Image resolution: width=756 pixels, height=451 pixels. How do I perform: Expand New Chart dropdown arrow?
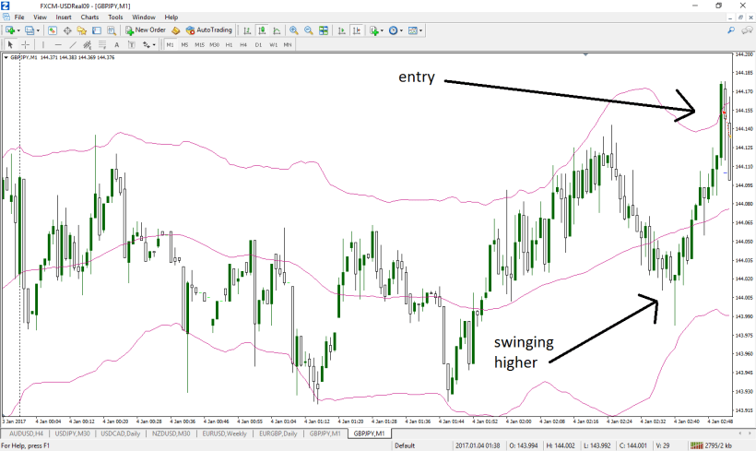[x=18, y=30]
